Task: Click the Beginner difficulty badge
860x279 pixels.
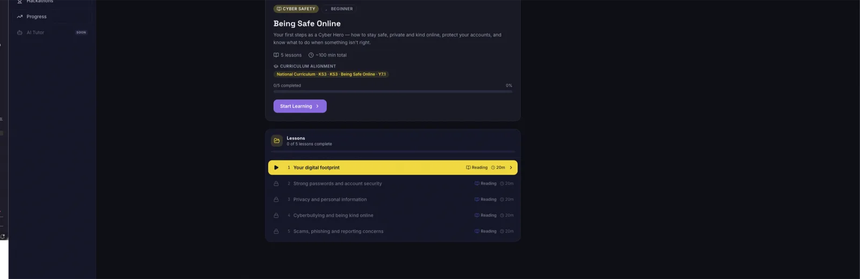Action: pyautogui.click(x=339, y=9)
